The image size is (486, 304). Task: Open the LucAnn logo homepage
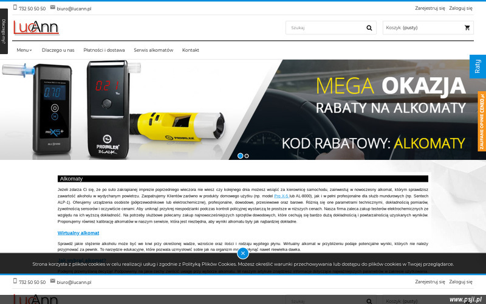coord(36,27)
